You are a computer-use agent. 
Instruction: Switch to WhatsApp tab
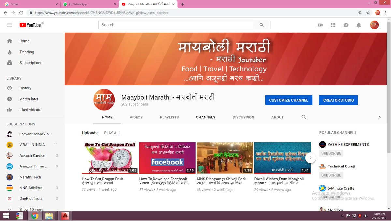pyautogui.click(x=89, y=4)
